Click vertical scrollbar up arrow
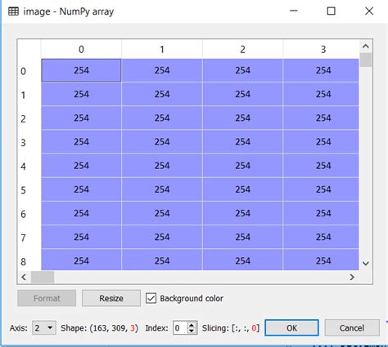Screen dimensions: 388x347 click(366, 47)
